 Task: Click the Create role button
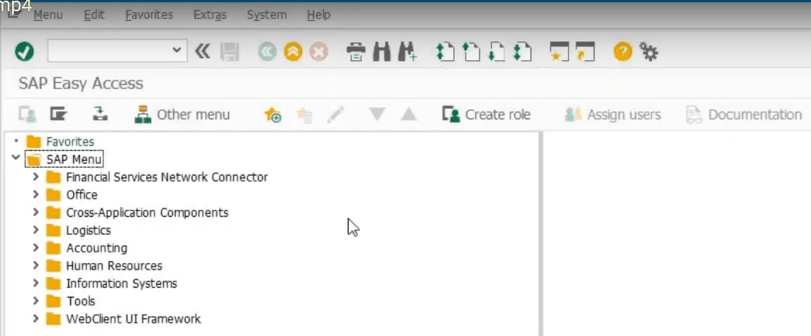486,114
